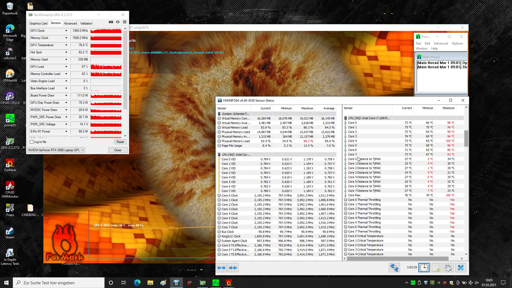Open Fraps desktop shortcut
The image size is (512, 288).
[10, 210]
